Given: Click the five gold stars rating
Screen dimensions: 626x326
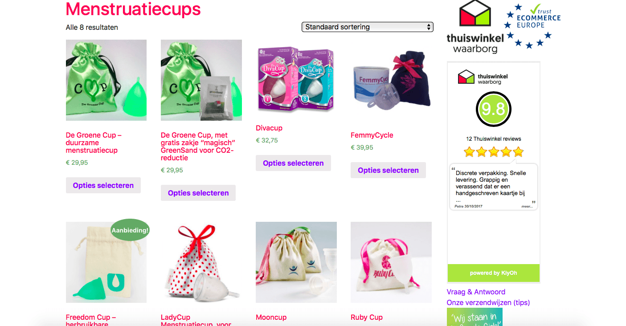Looking at the screenshot, I should click(x=493, y=152).
